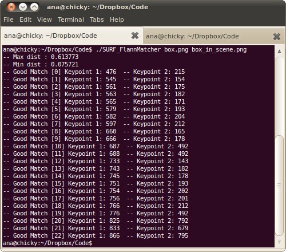Screen dimensions: 286x252
Task: Click the Max dist value 0.613773
Action: click(65, 57)
